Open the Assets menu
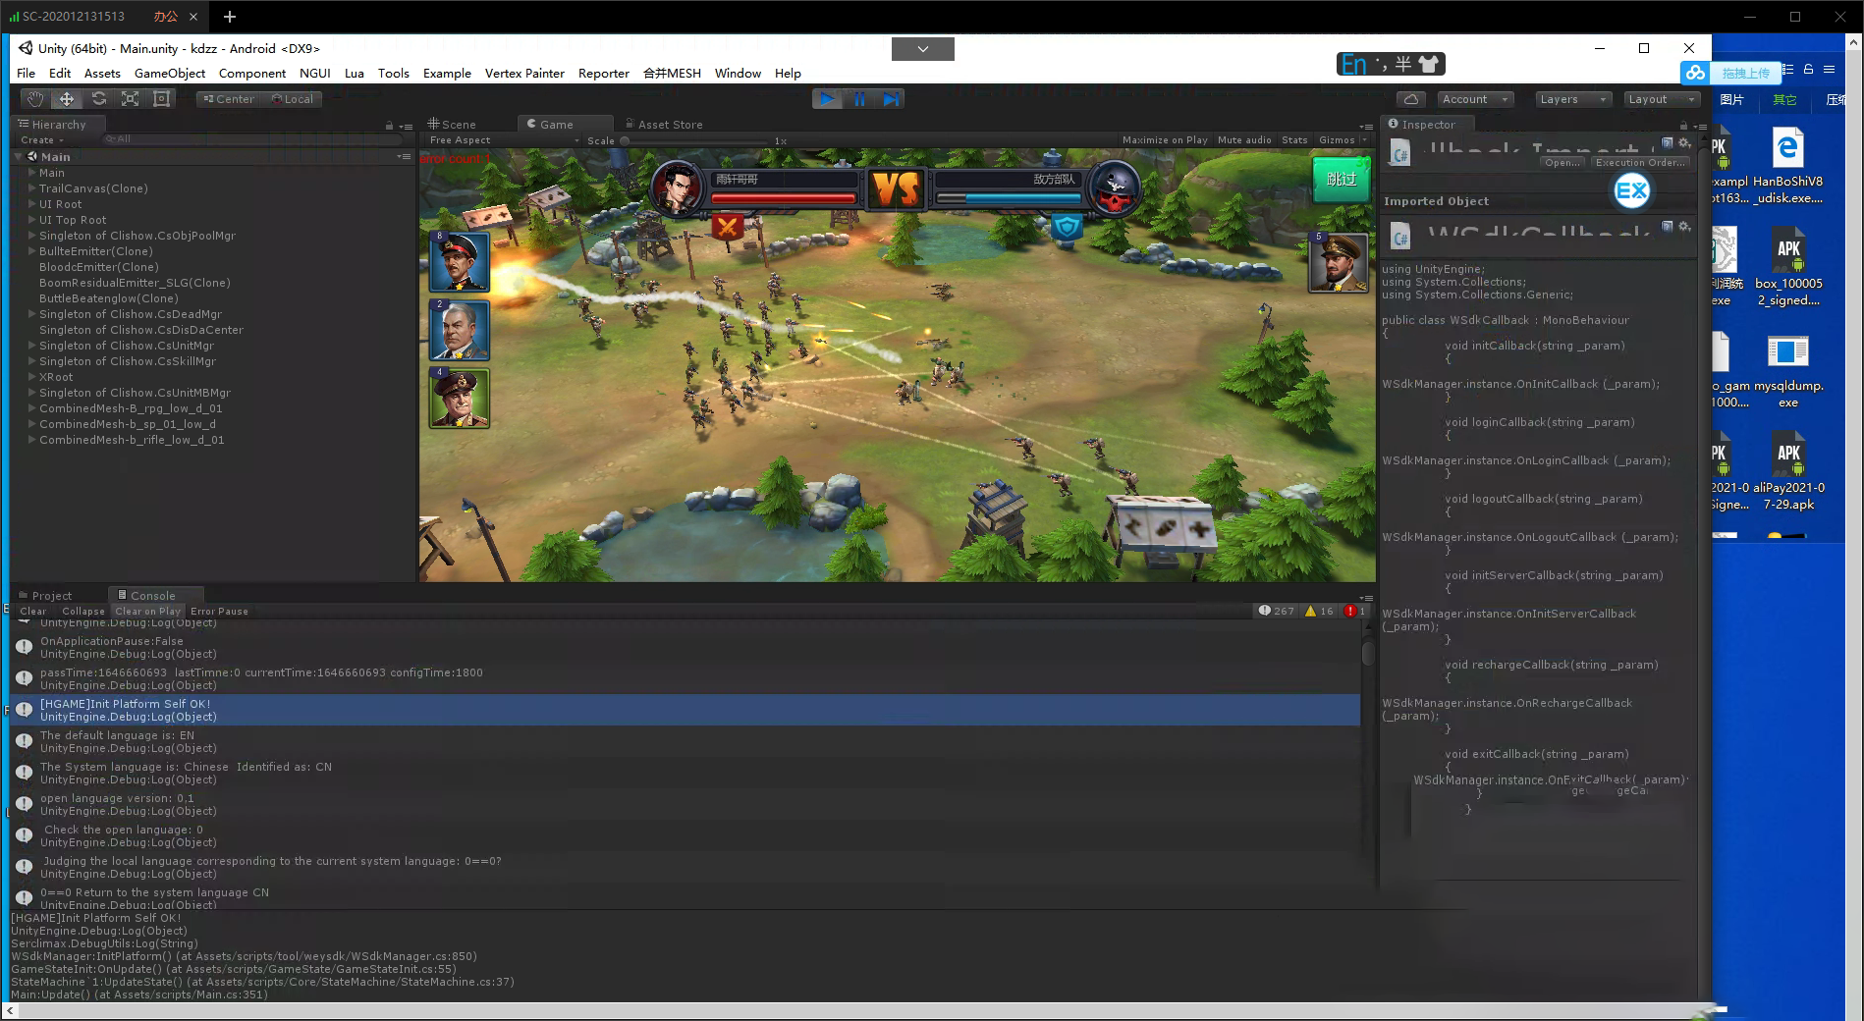 102,74
